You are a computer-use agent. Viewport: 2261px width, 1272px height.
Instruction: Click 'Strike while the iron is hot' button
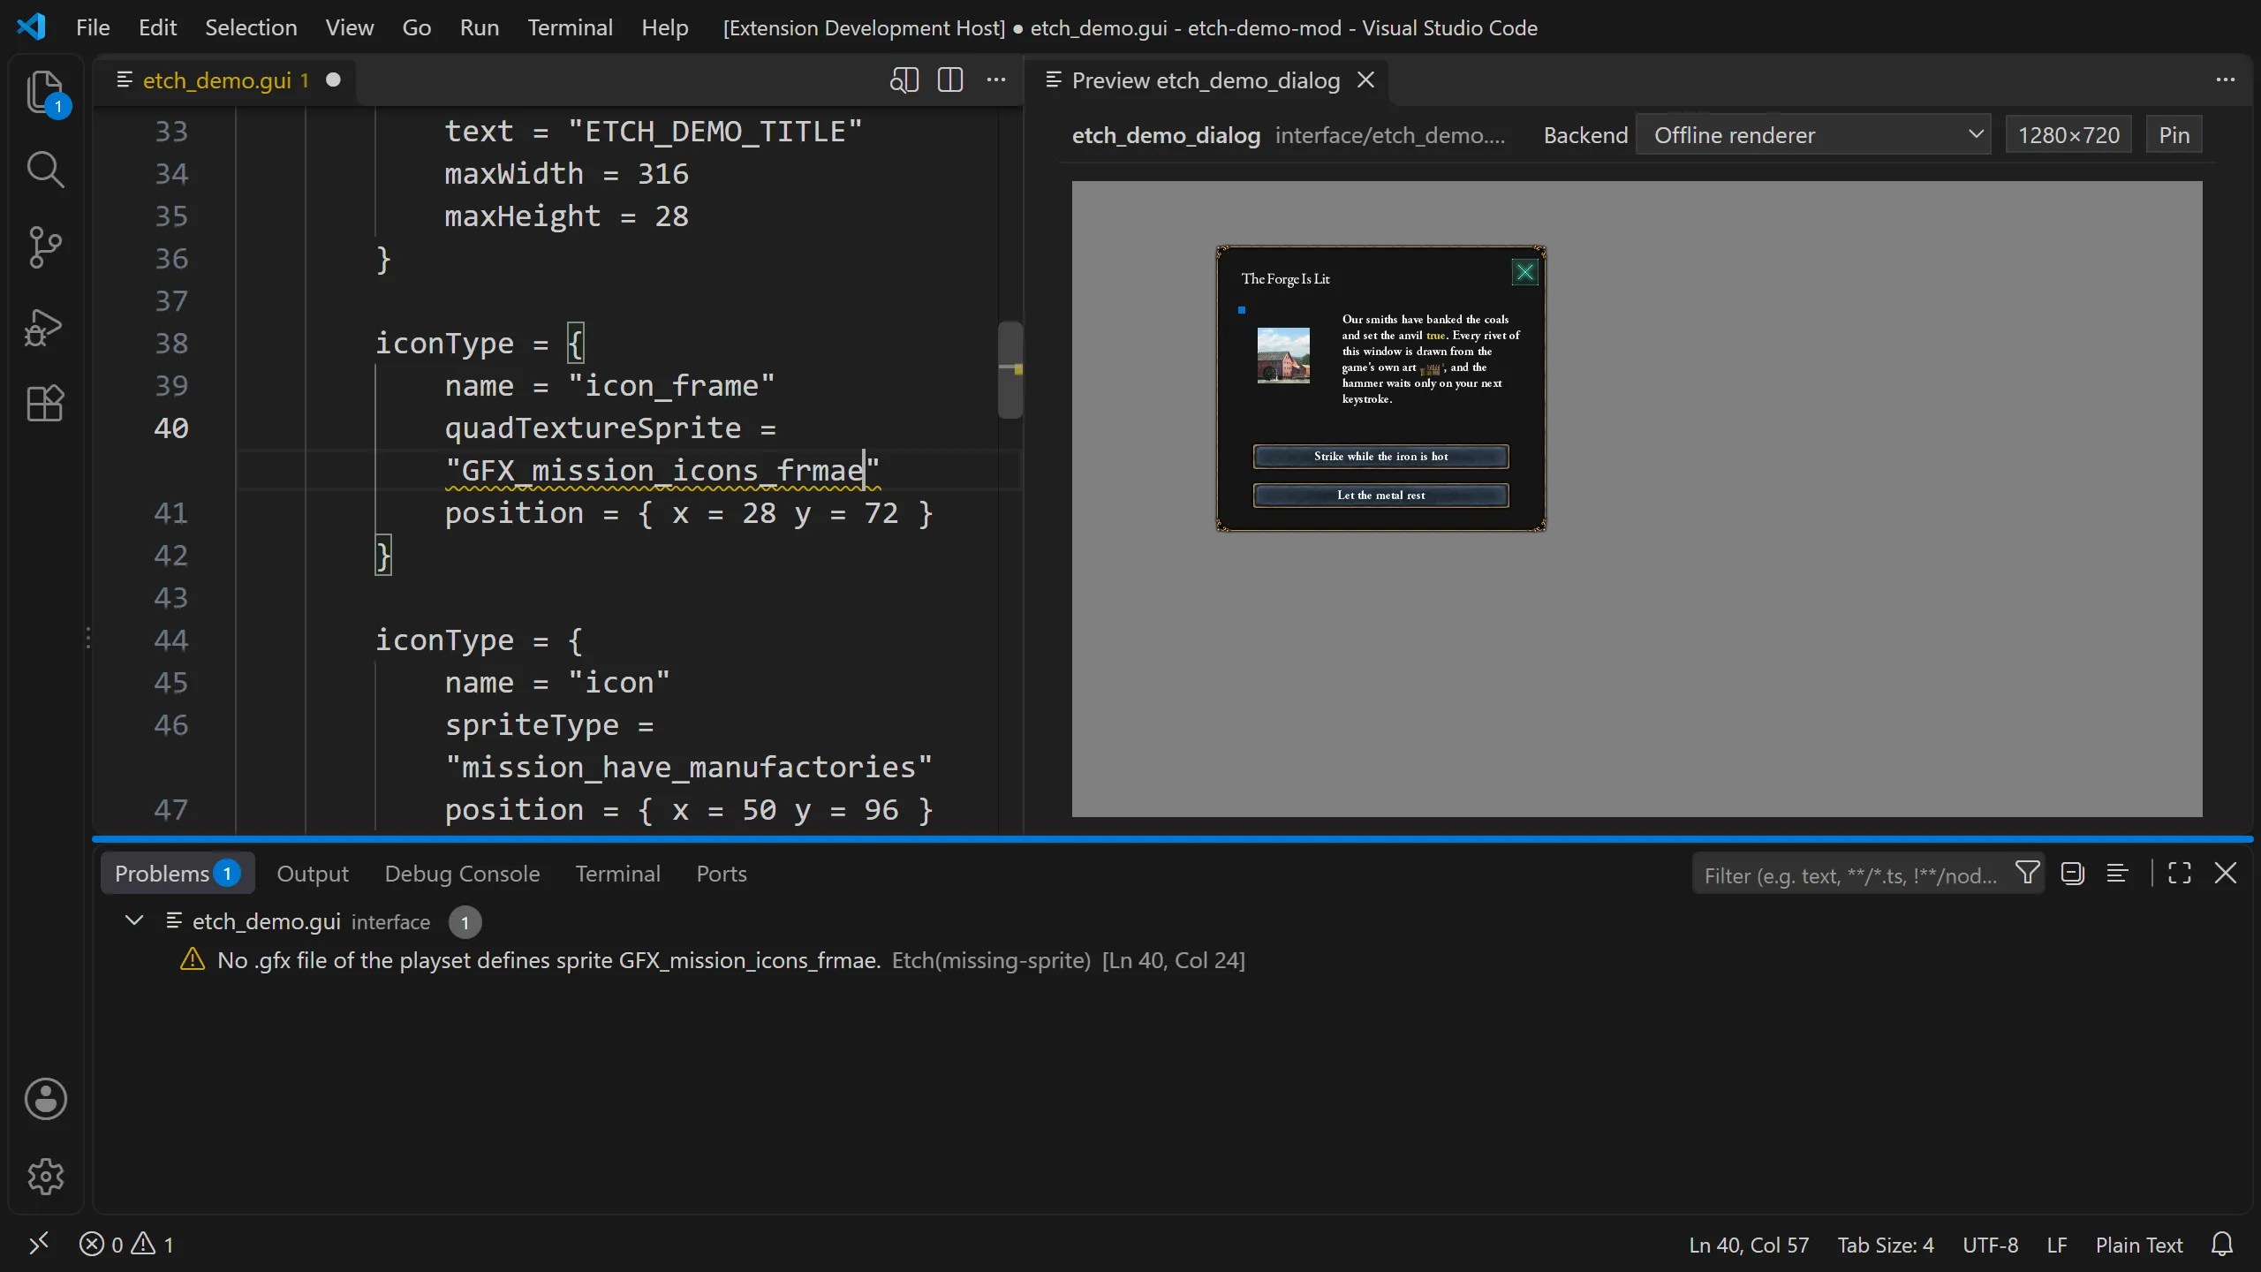click(x=1380, y=457)
